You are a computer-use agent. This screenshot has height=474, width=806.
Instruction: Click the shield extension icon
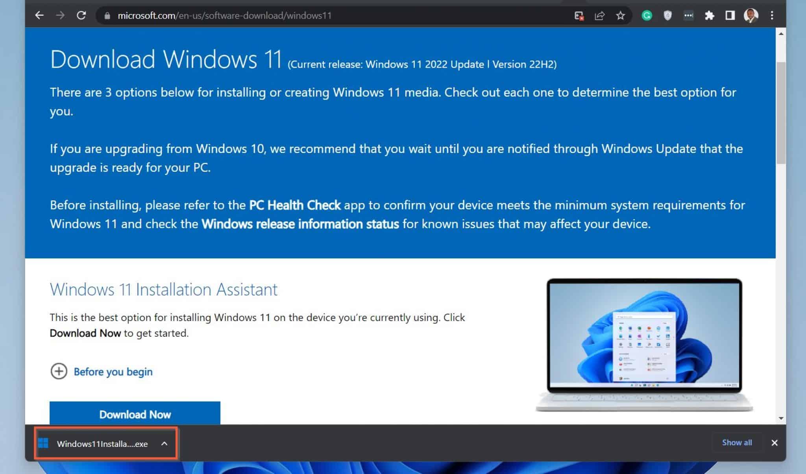pos(667,15)
